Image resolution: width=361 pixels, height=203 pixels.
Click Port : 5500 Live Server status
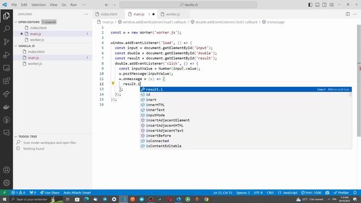click(x=311, y=193)
